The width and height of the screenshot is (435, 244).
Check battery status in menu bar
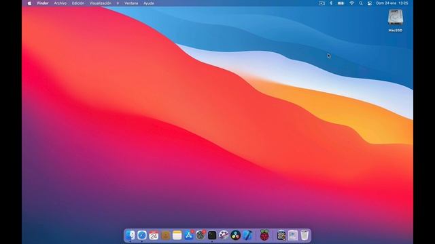(x=341, y=3)
